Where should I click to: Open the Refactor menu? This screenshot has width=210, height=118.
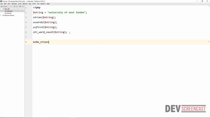pos(25,4)
